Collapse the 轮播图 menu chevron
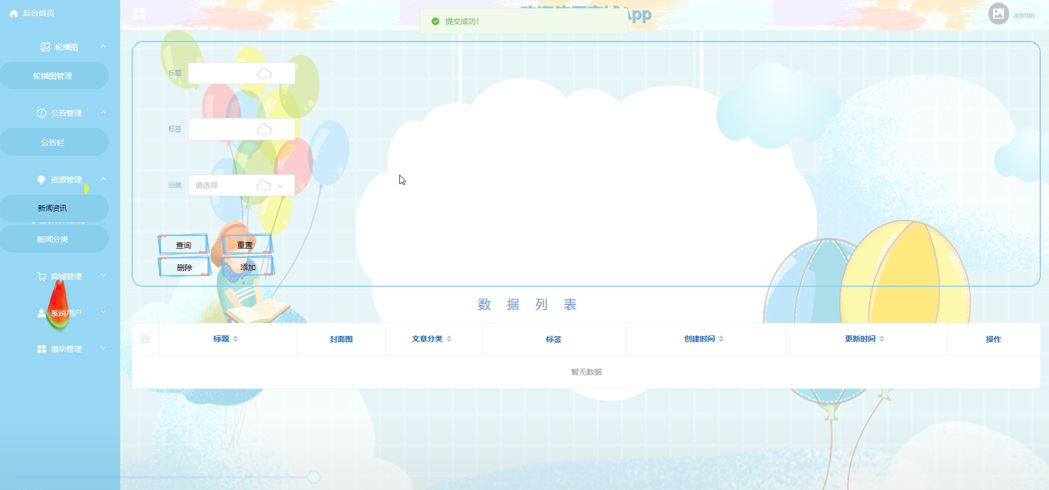 pyautogui.click(x=103, y=46)
